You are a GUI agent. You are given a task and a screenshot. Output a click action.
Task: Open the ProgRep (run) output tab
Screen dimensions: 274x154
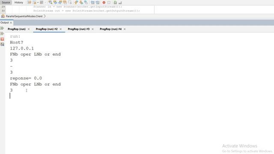coord(17,29)
